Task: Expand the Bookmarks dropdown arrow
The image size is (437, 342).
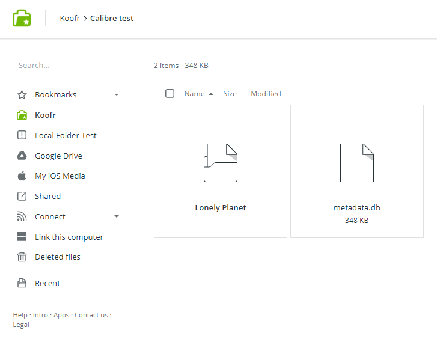Action: pyautogui.click(x=117, y=95)
